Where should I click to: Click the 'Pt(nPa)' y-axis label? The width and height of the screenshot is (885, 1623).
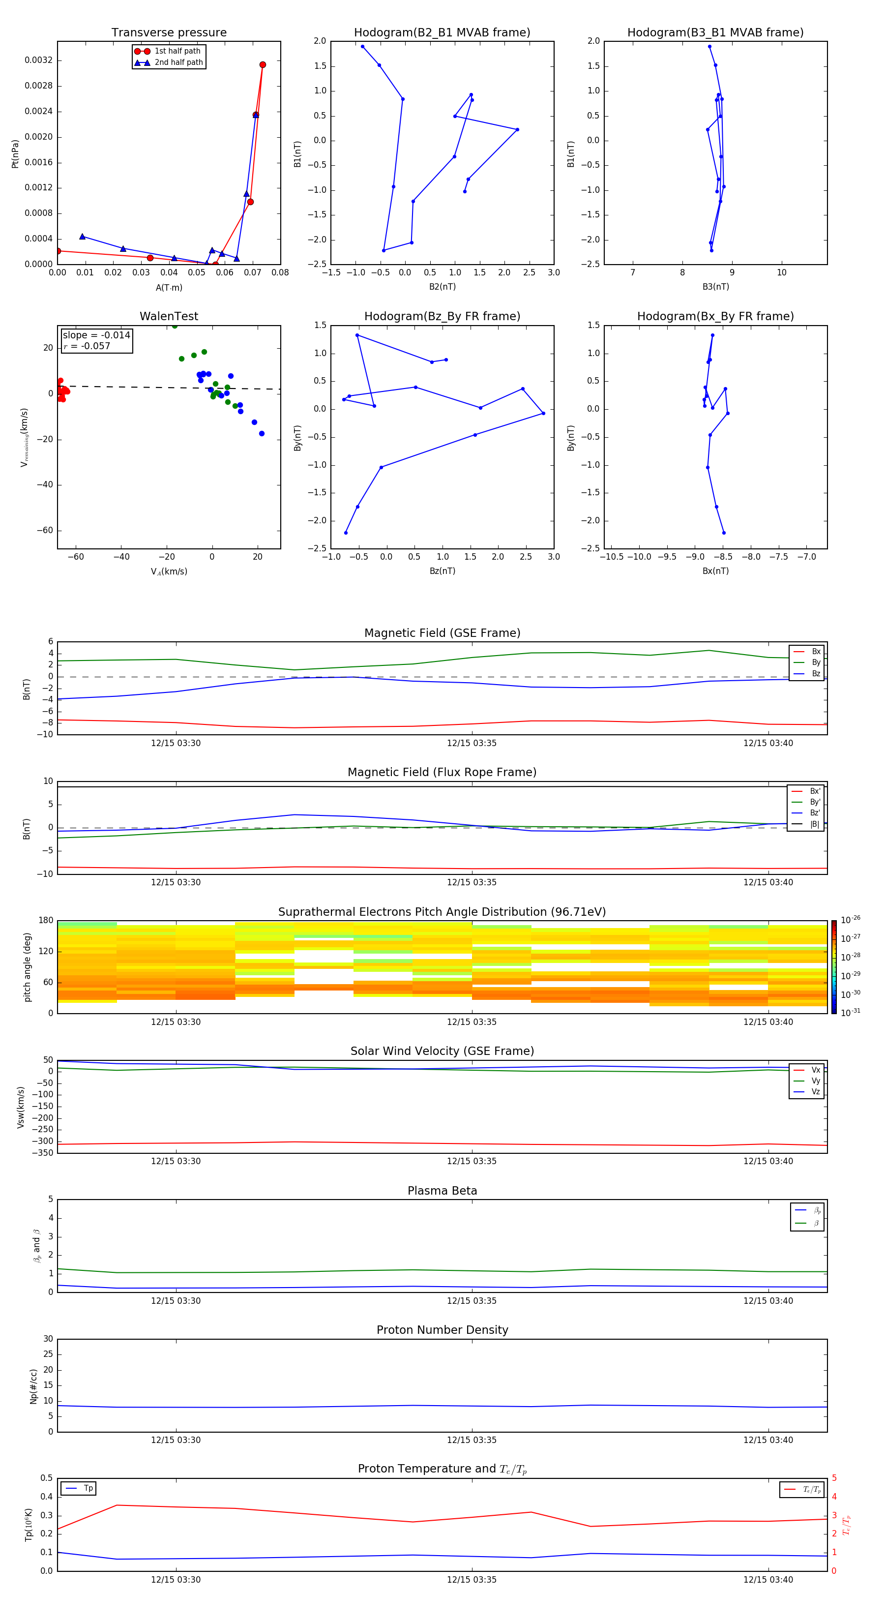point(15,153)
